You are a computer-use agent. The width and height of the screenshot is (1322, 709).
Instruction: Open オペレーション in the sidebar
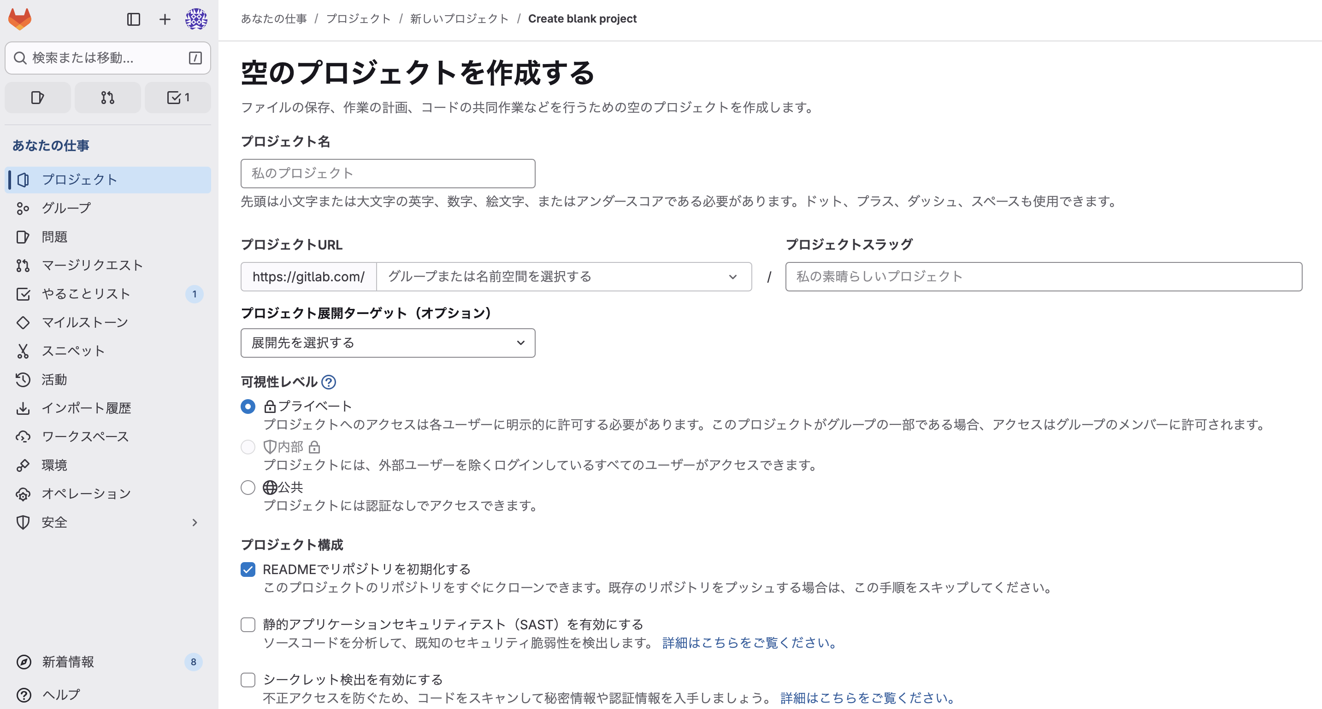coord(108,494)
